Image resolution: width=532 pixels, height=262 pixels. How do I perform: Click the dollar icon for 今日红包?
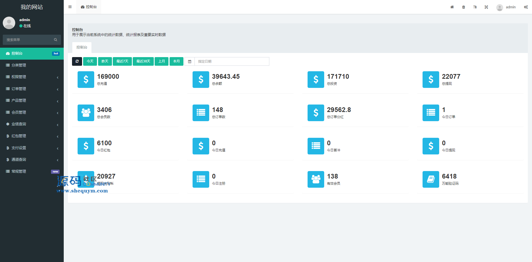86,146
